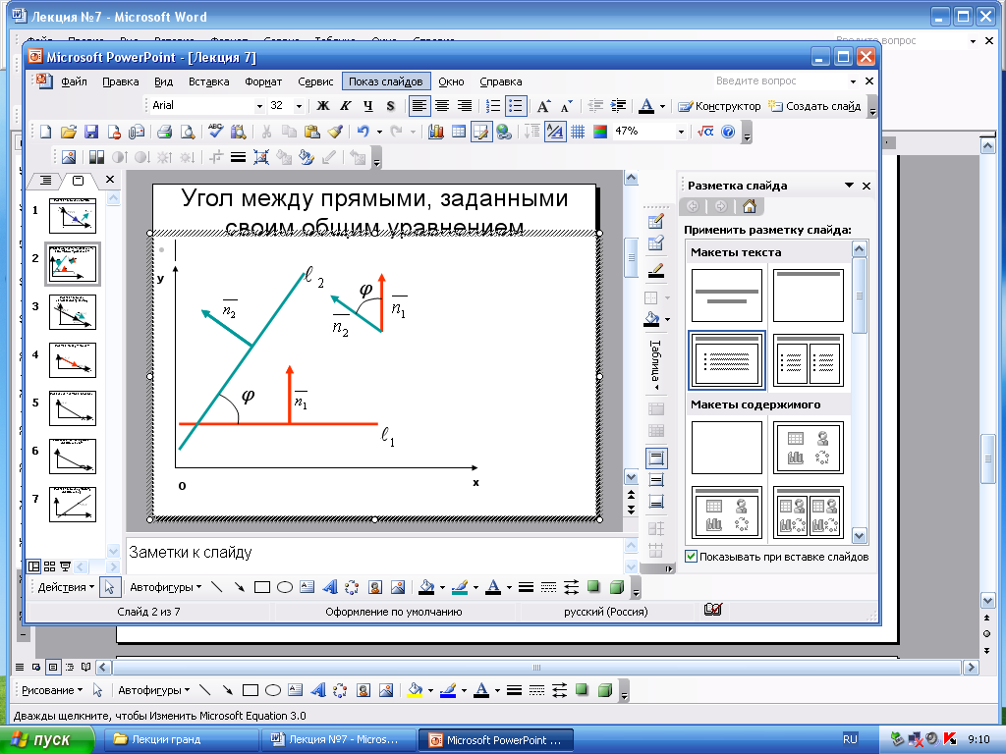Center-align the text
The image size is (1006, 754).
442,106
